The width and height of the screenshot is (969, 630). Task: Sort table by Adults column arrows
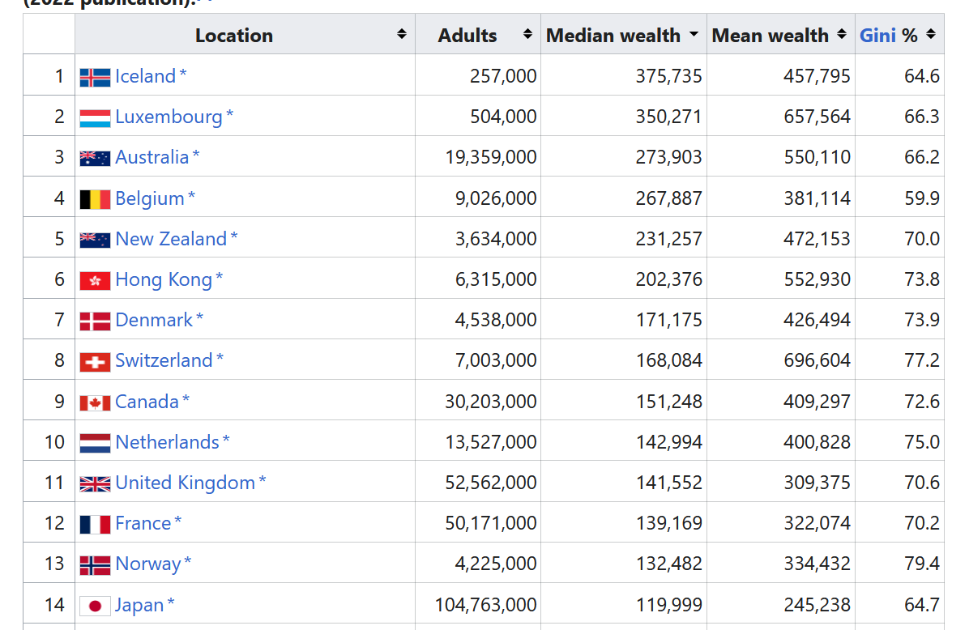[x=527, y=34]
